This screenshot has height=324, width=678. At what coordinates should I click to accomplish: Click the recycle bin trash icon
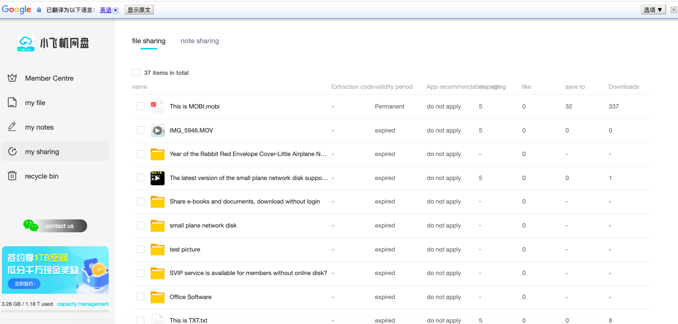[12, 176]
